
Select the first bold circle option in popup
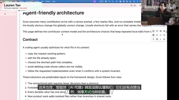pyautogui.click(x=153, y=35)
